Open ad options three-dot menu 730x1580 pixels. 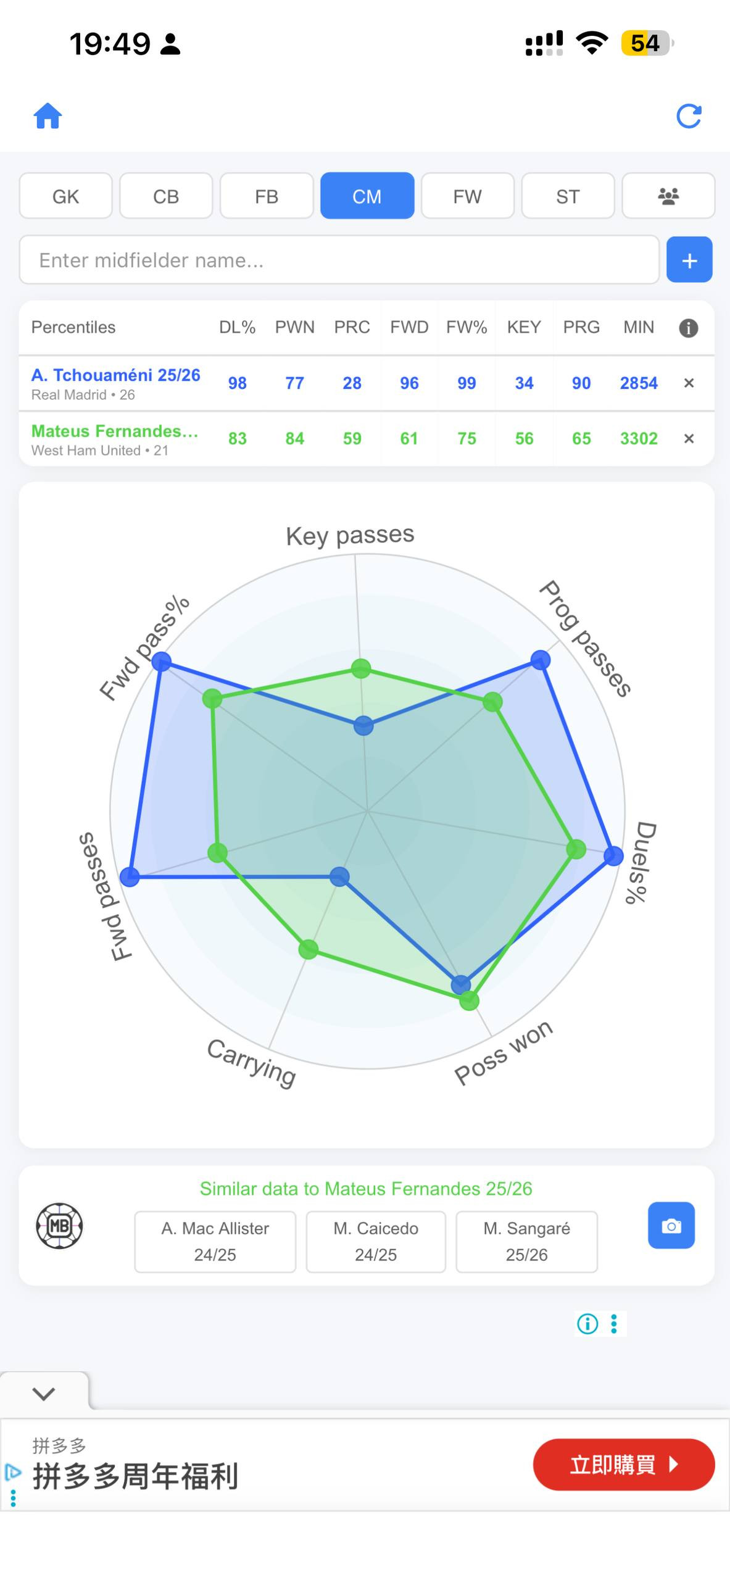[x=614, y=1324]
